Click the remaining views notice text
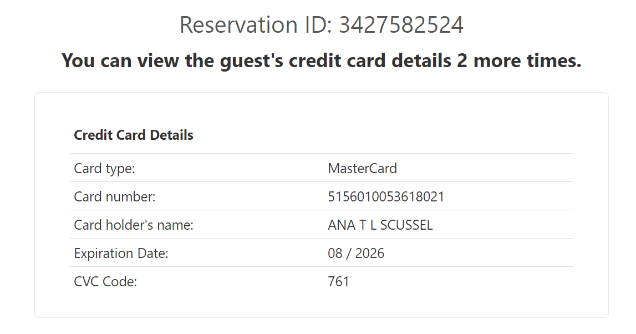The height and width of the screenshot is (334, 636). (321, 60)
